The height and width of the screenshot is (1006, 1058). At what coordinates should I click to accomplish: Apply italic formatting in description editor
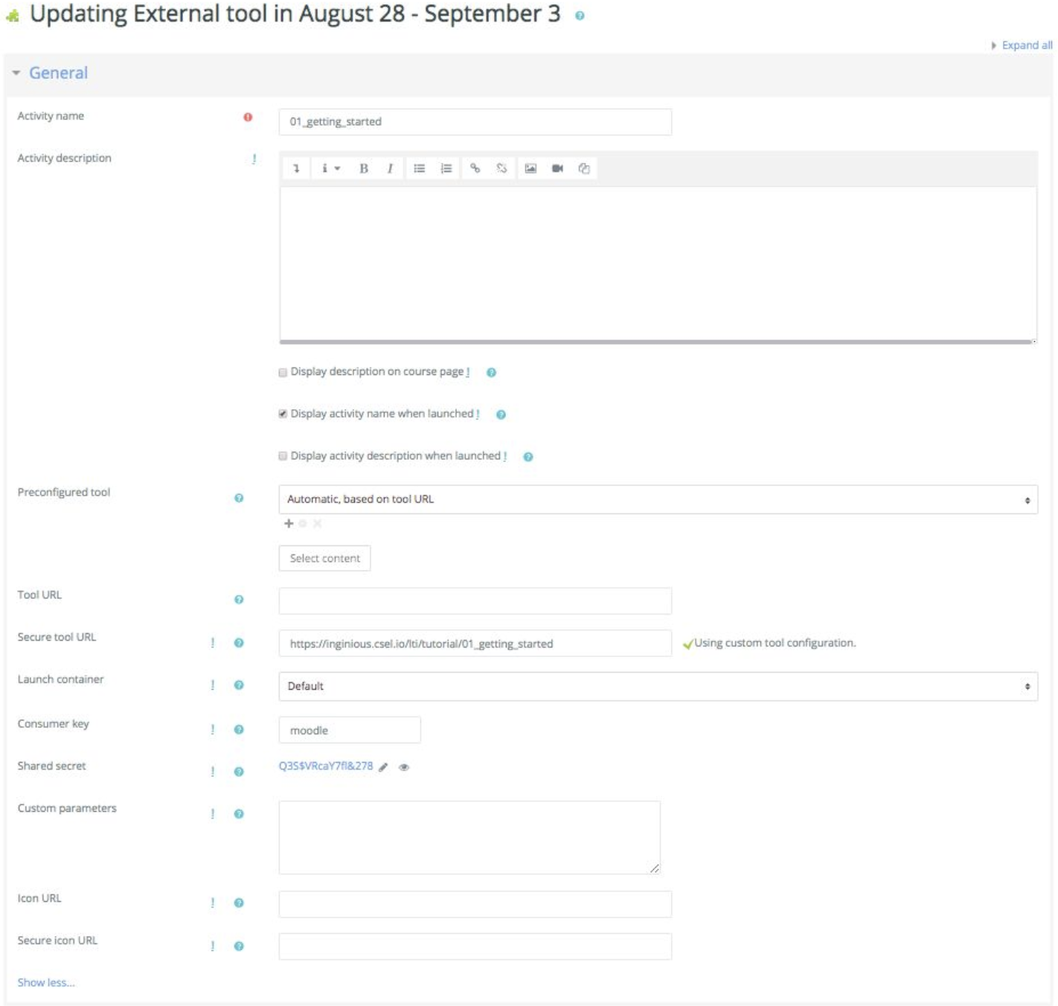[x=390, y=168]
